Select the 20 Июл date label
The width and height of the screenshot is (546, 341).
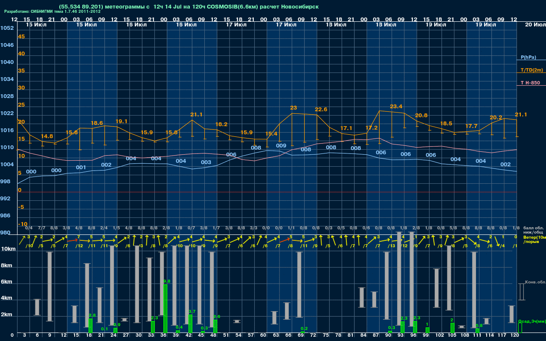tap(534, 25)
